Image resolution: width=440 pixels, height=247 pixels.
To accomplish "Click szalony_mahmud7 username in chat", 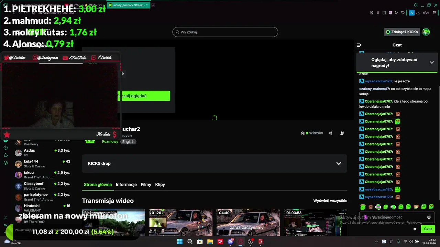I will 374,89.
